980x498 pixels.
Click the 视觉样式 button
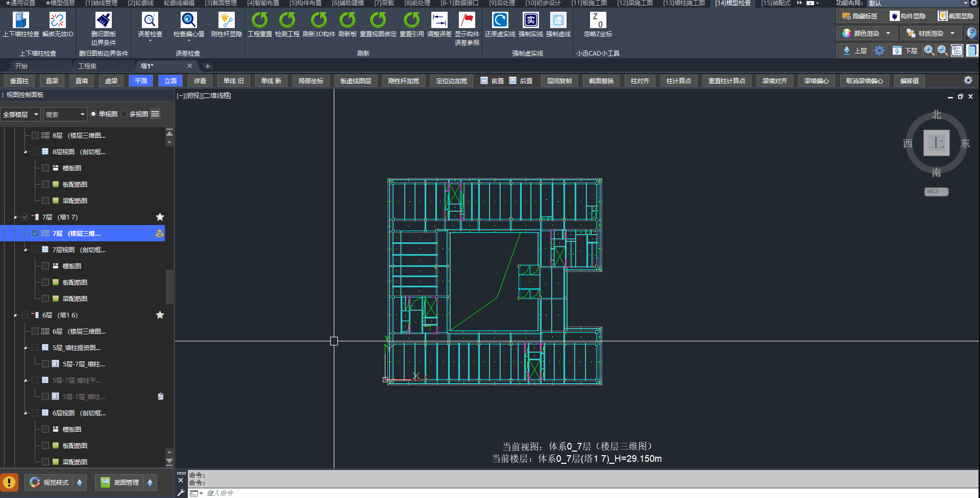tap(50, 483)
